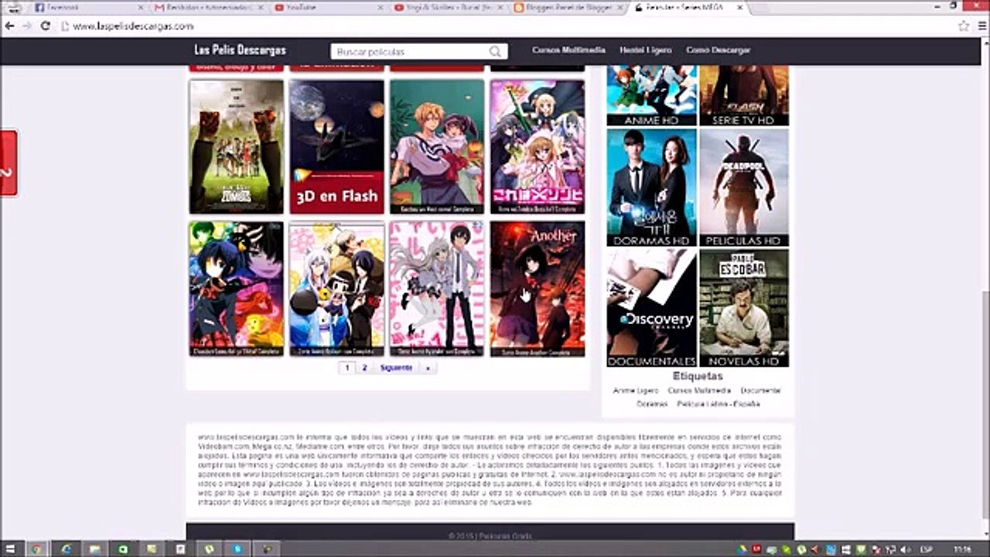Click the Siguiente pagination link
The width and height of the screenshot is (990, 557).
pyautogui.click(x=396, y=368)
